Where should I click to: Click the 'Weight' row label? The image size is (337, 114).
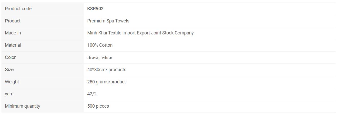pyautogui.click(x=12, y=82)
